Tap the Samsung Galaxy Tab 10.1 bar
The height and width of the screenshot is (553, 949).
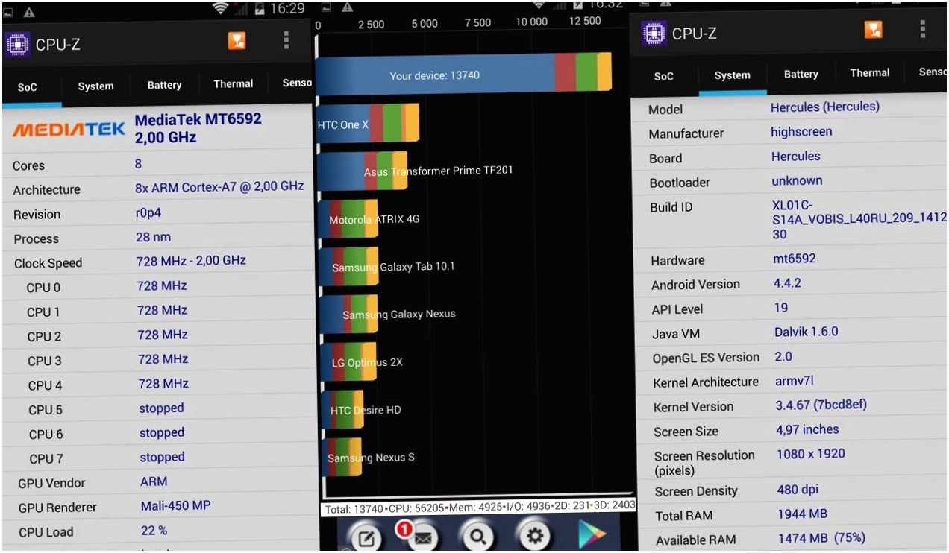click(348, 267)
